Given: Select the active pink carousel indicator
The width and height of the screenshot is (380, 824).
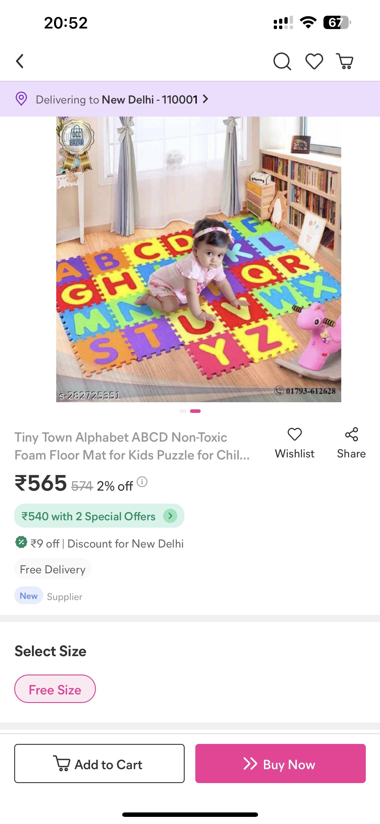Looking at the screenshot, I should pos(195,411).
